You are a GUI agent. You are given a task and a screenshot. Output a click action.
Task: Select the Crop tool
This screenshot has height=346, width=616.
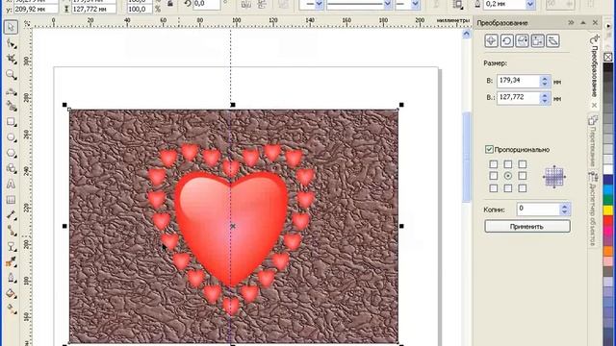click(x=11, y=59)
